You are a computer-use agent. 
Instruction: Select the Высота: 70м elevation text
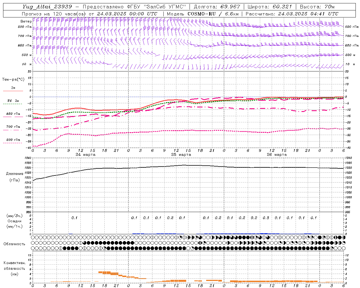(317, 7)
